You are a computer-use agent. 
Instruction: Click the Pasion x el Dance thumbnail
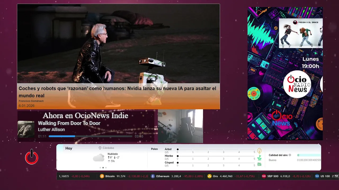(301, 33)
